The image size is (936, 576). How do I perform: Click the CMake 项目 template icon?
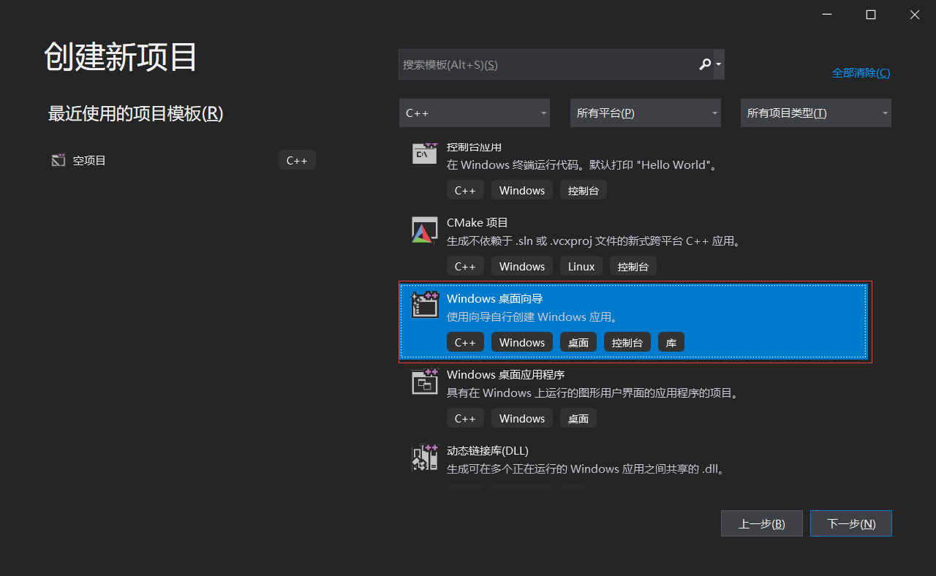click(424, 230)
